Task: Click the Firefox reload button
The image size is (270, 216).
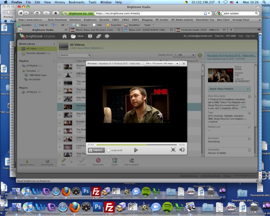Action: (37, 13)
